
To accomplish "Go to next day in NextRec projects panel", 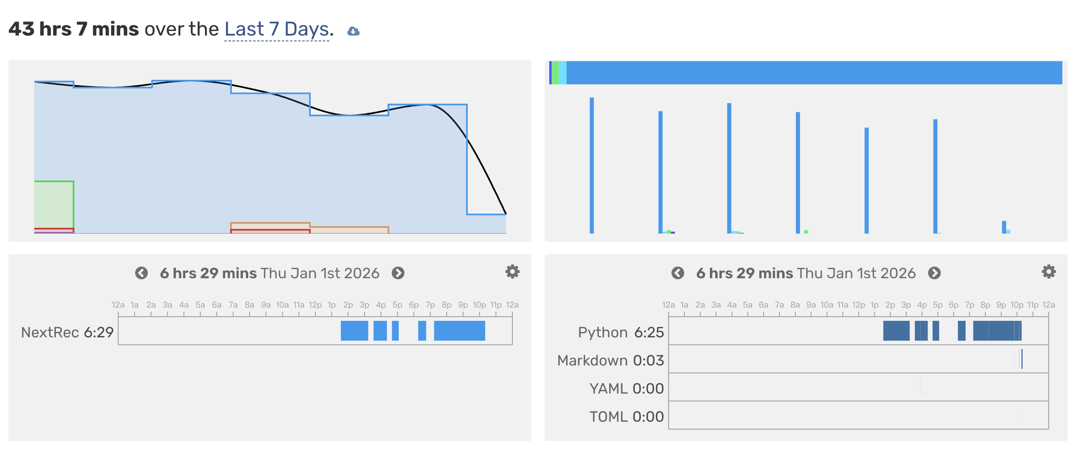I will click(398, 273).
